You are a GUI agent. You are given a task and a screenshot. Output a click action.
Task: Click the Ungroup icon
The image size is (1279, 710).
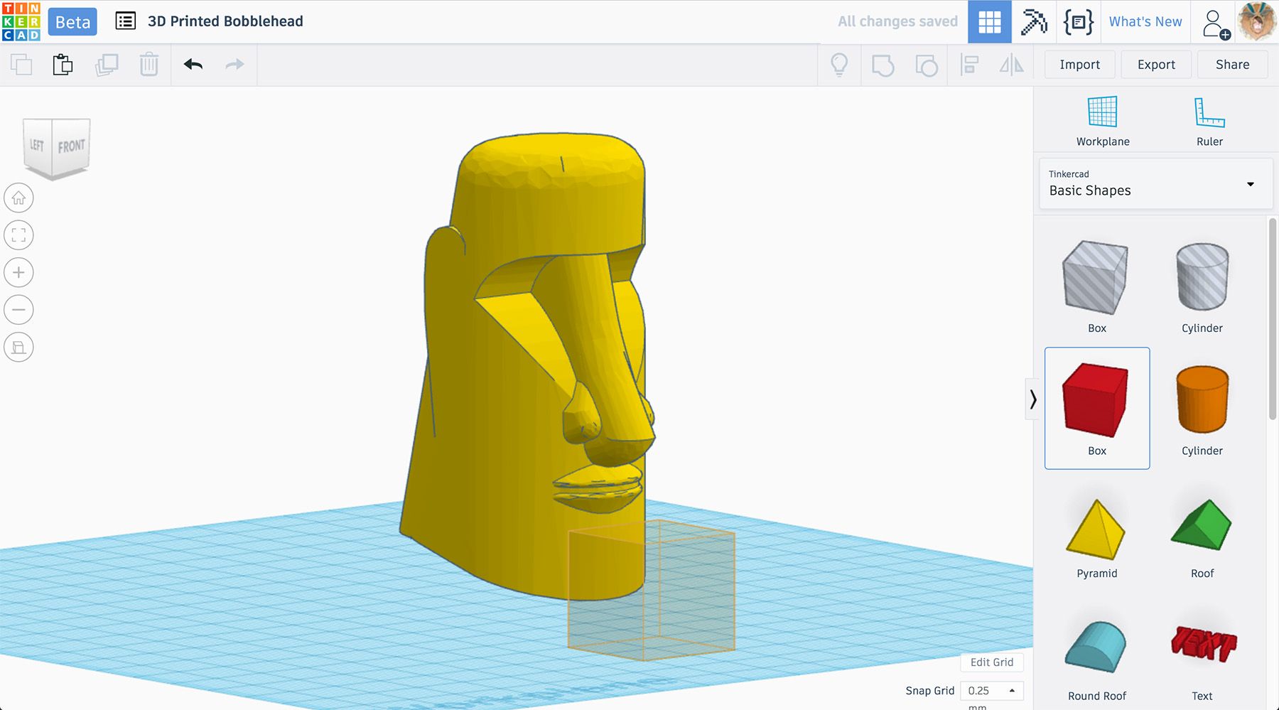click(x=925, y=65)
